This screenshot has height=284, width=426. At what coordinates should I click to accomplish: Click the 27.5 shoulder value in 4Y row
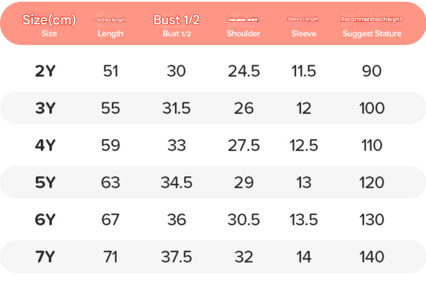tap(243, 145)
